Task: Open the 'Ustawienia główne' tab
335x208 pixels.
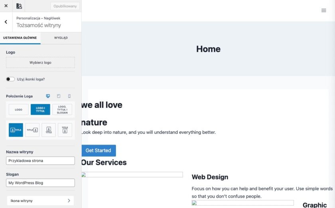Action: click(20, 38)
